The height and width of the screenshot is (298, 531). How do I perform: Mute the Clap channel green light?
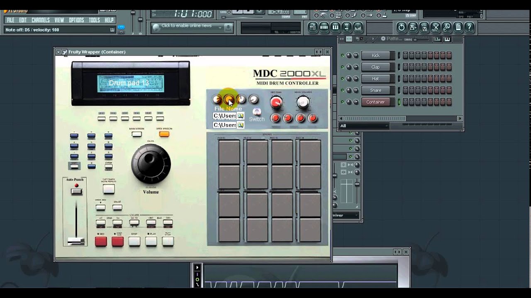pos(342,67)
